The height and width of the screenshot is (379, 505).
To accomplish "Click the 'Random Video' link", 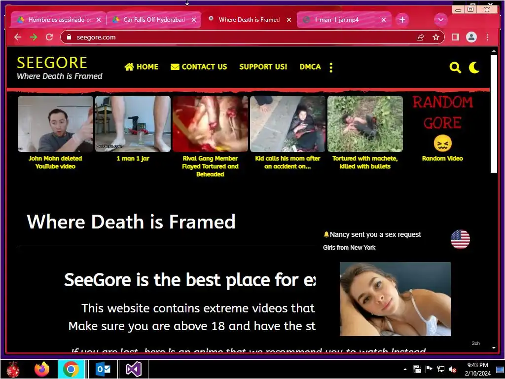I will coord(442,158).
